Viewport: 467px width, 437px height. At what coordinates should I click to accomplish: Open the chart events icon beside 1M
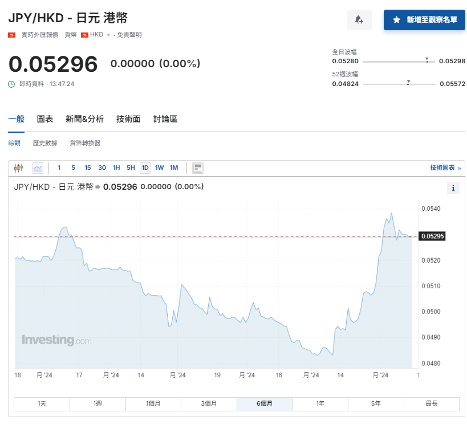[x=197, y=168]
